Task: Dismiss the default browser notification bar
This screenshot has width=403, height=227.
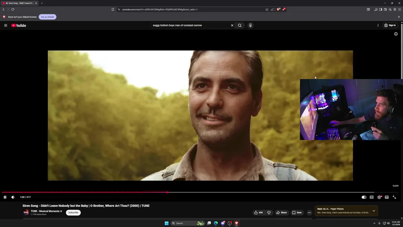Action: tap(399, 17)
